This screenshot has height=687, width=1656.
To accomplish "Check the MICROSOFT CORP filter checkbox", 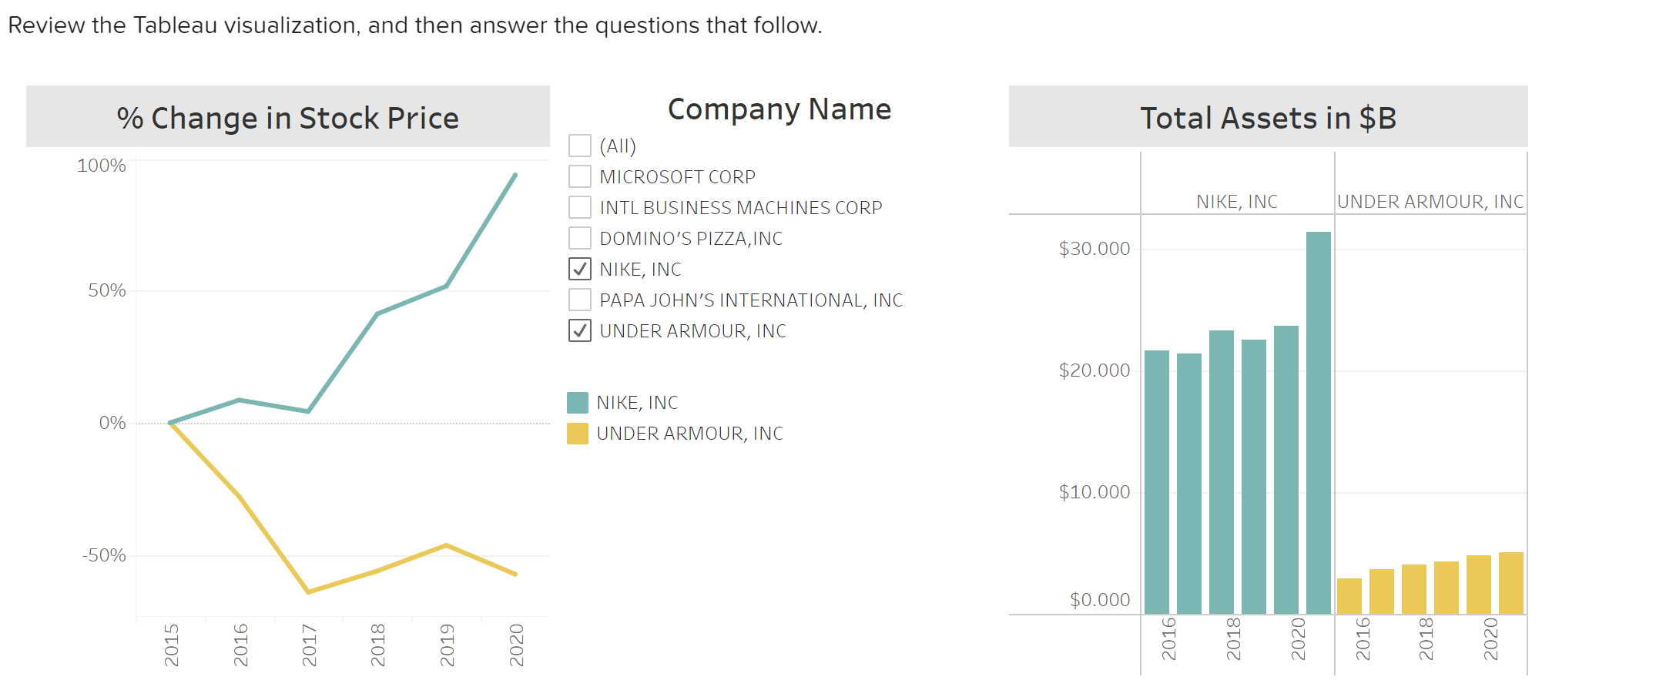I will (578, 176).
